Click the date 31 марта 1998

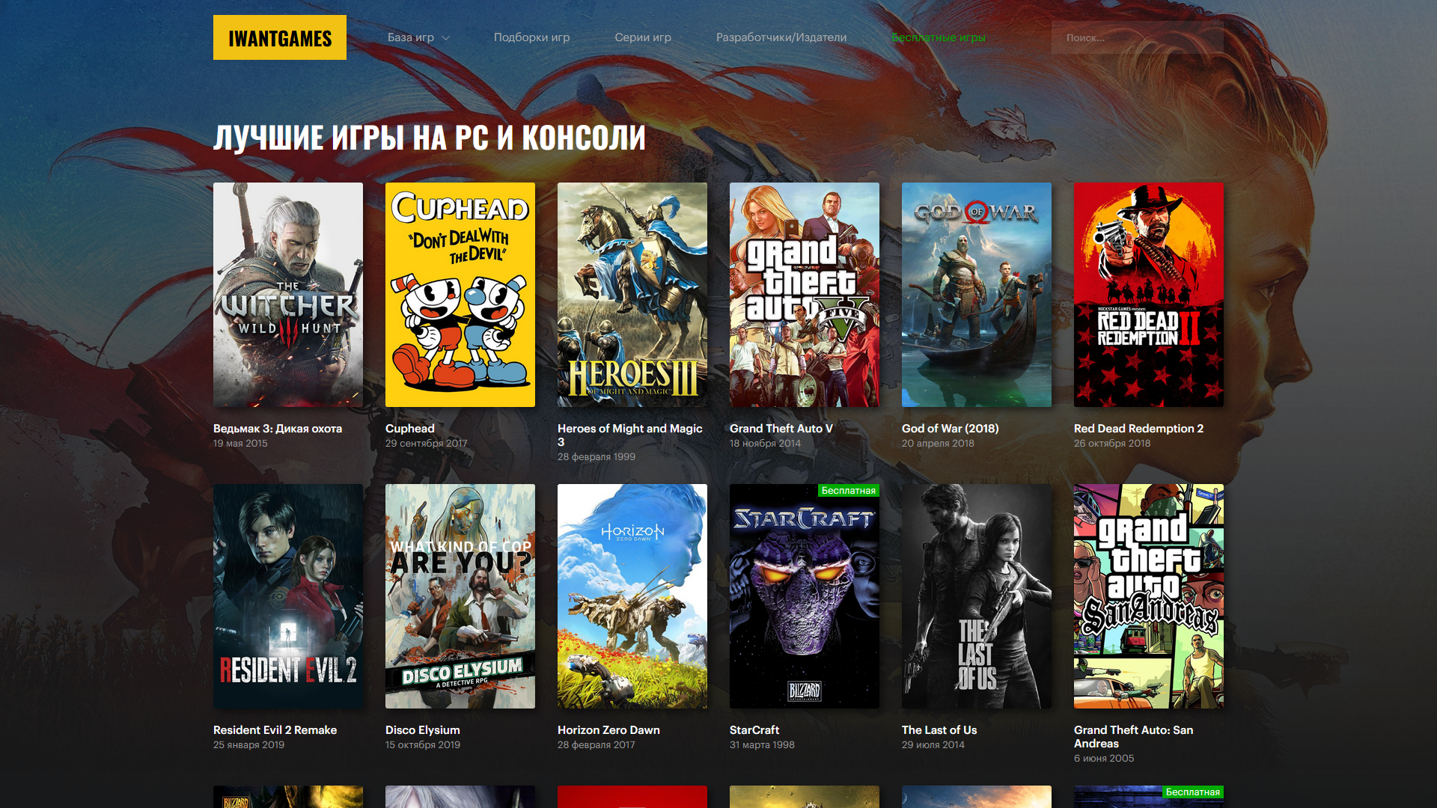(762, 745)
